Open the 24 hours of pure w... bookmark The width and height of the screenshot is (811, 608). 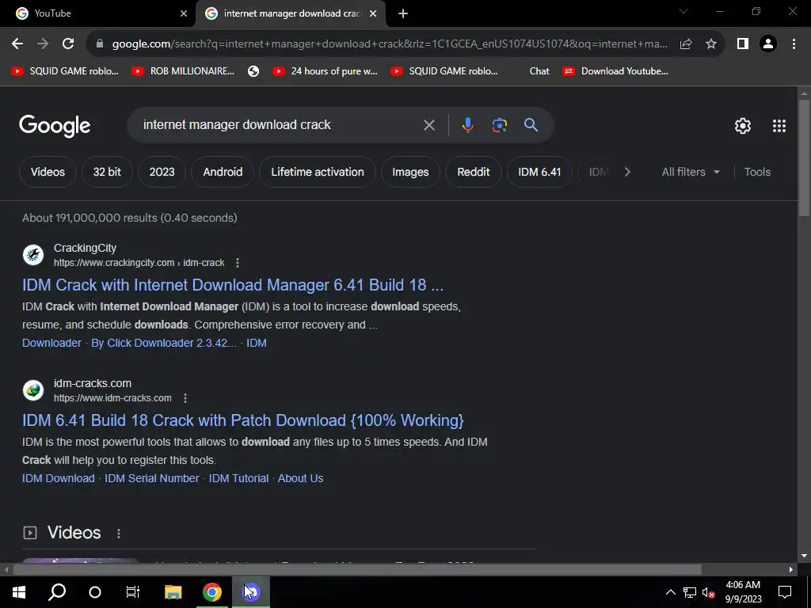(x=326, y=71)
